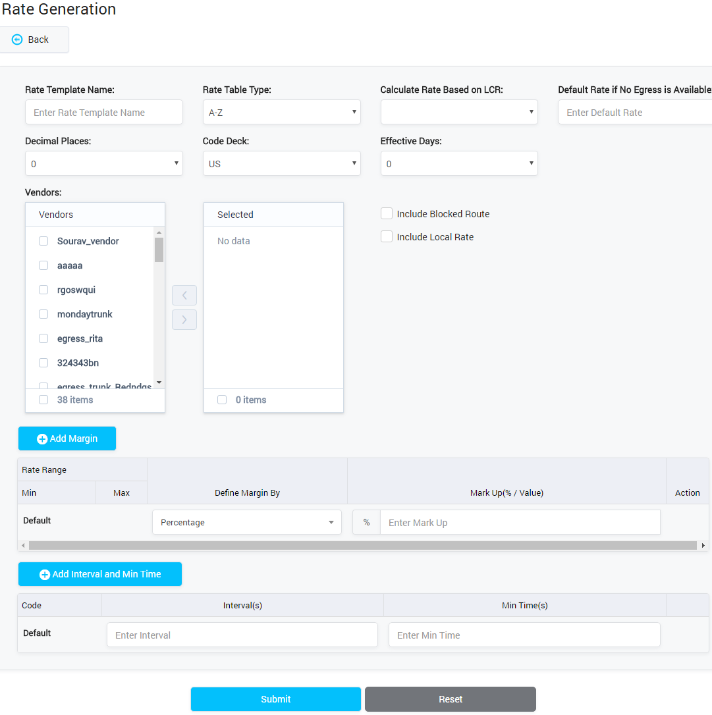Click the plus icon on Add Interval button
The width and height of the screenshot is (712, 715).
pos(44,574)
